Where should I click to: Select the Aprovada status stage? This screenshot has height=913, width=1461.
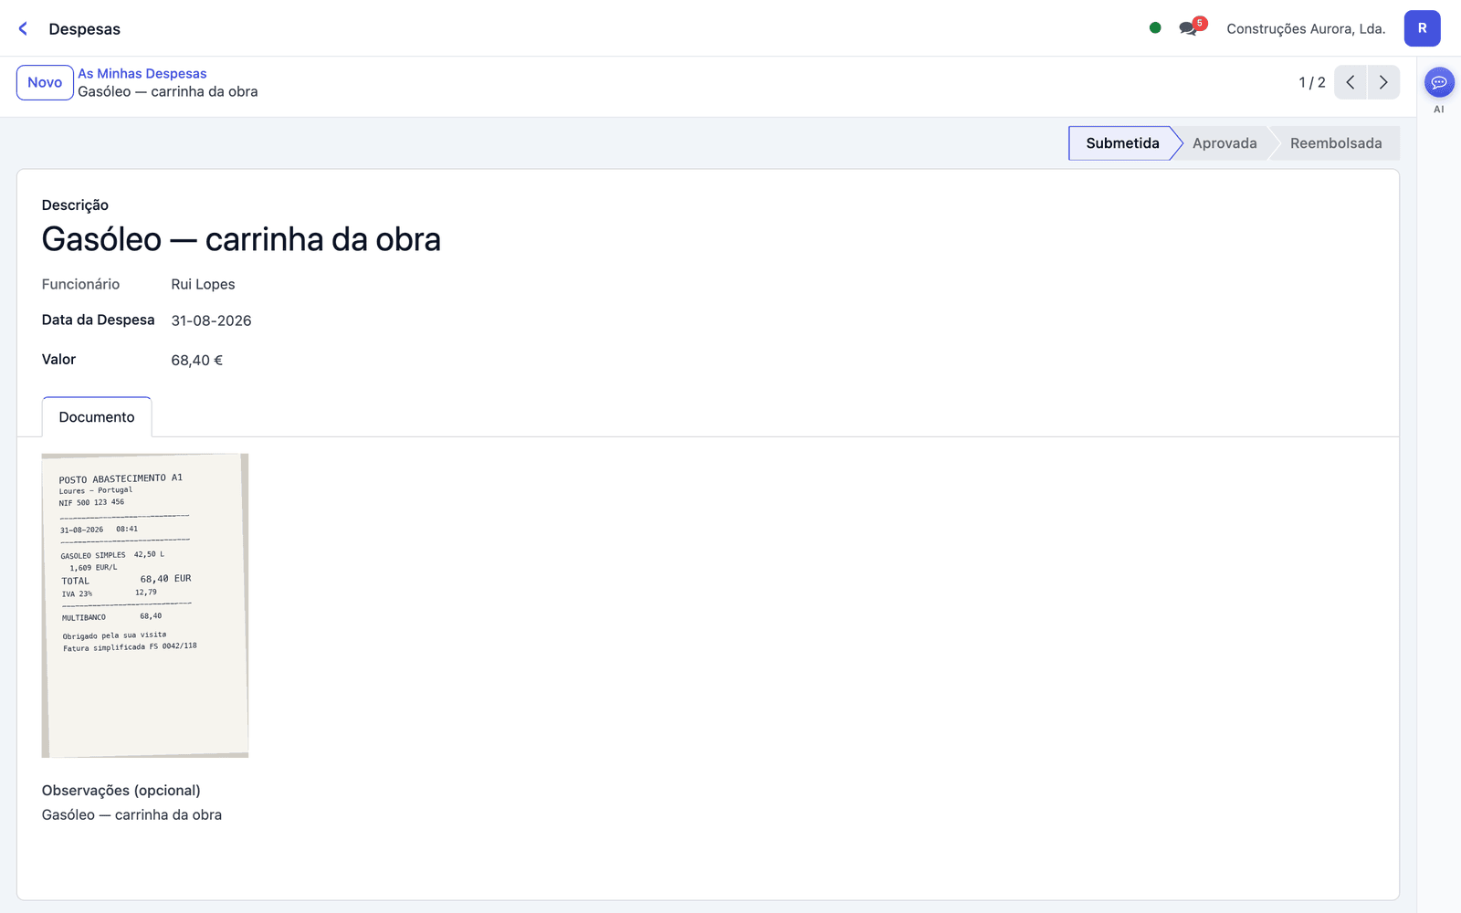click(1225, 143)
